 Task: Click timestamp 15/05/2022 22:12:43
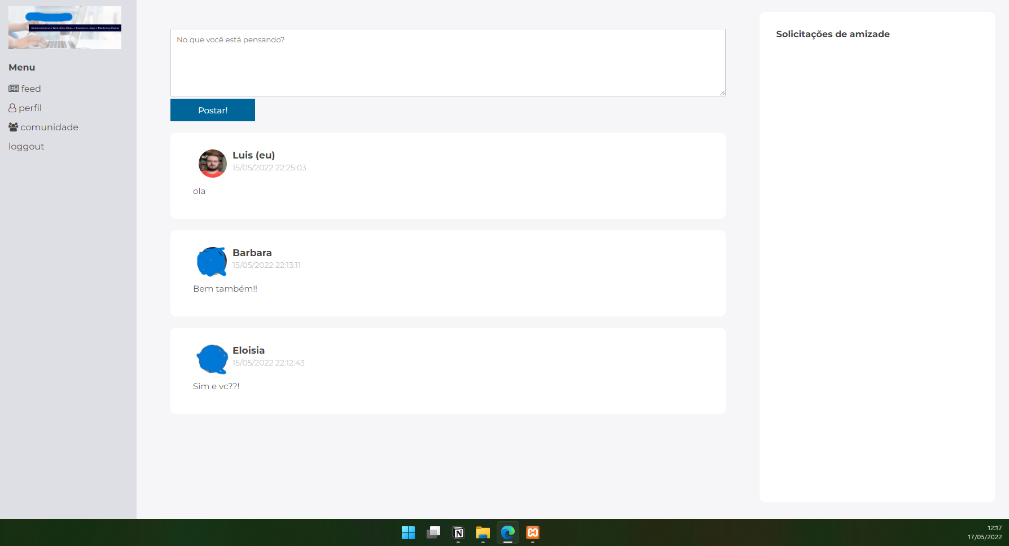point(269,363)
